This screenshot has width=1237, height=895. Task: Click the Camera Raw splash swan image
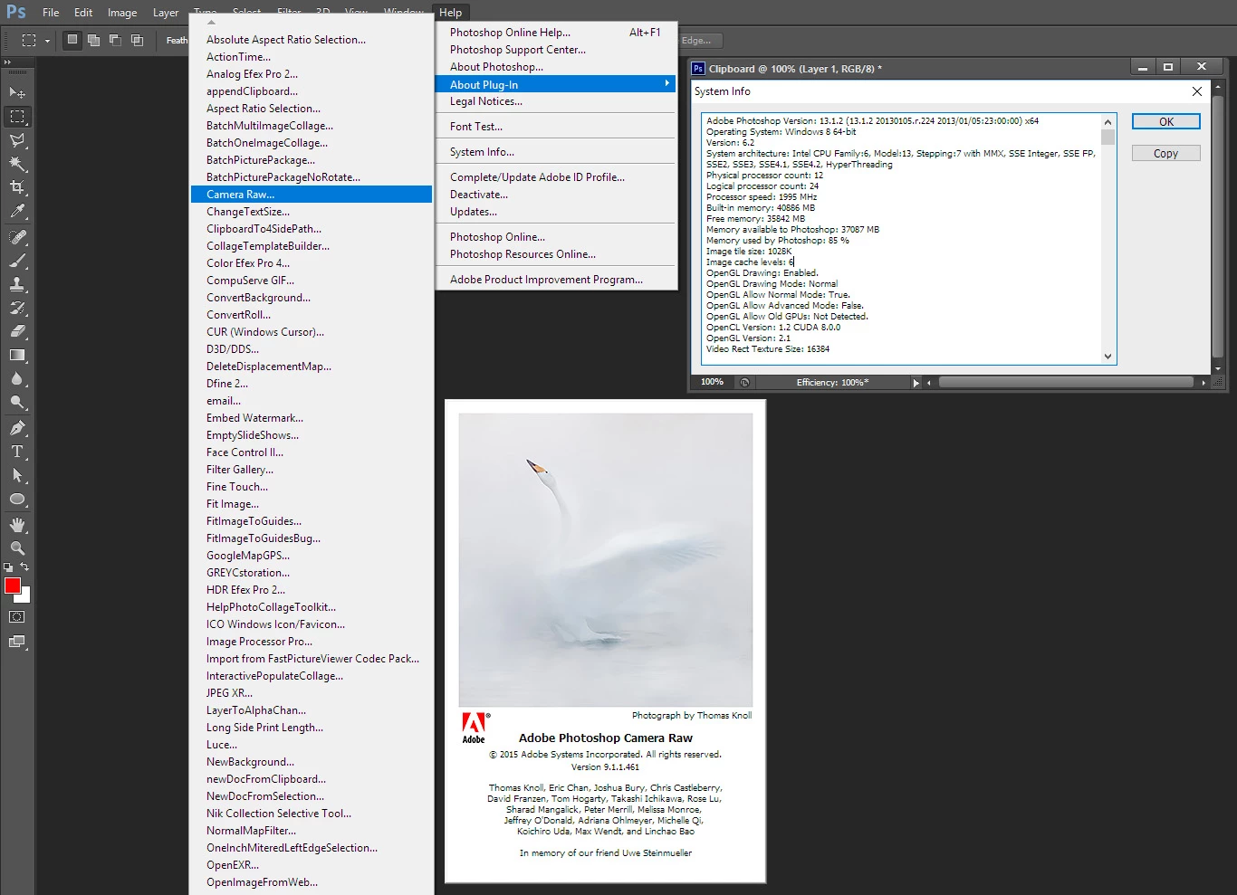[606, 560]
